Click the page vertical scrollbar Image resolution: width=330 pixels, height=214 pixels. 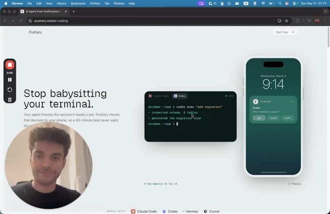tap(328, 37)
